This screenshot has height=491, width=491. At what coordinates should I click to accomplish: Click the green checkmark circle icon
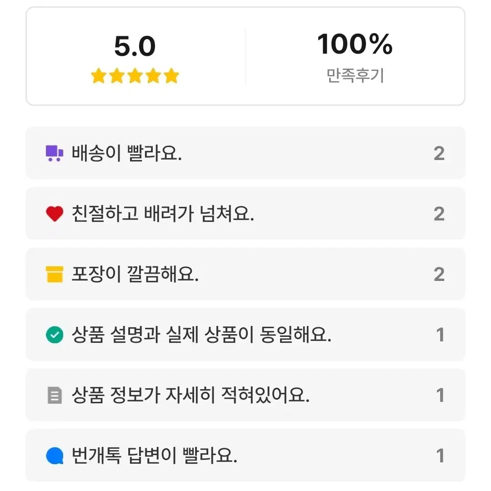[x=55, y=335]
